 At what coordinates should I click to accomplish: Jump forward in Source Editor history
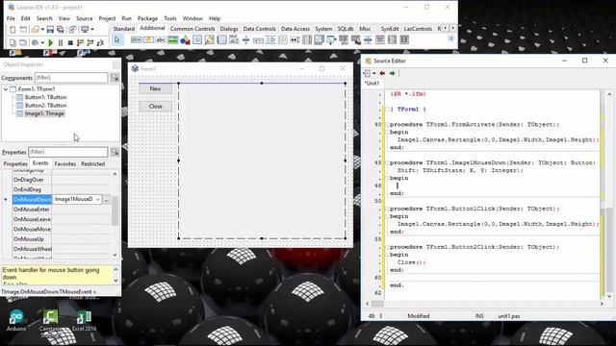point(392,73)
